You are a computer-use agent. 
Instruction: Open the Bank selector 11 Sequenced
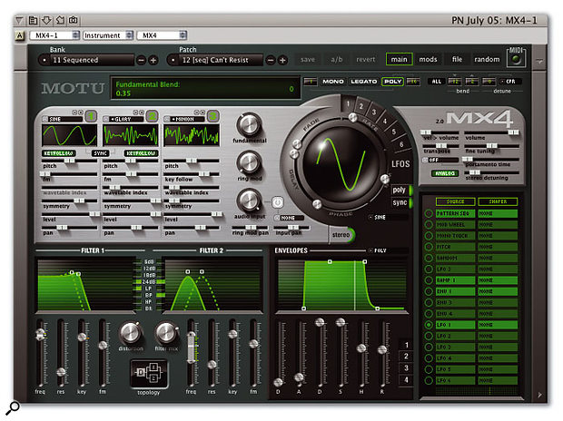point(86,60)
